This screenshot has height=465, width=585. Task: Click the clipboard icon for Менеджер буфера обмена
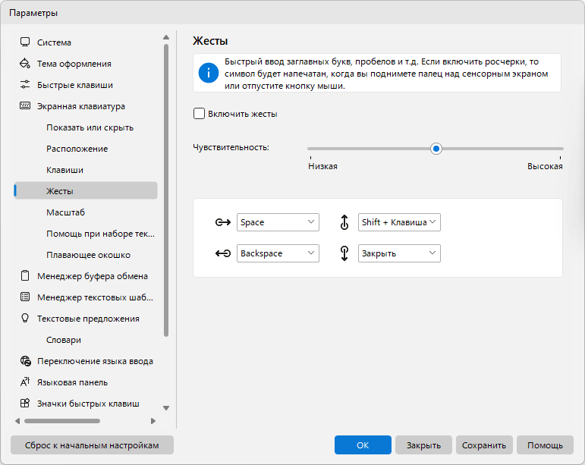point(25,276)
